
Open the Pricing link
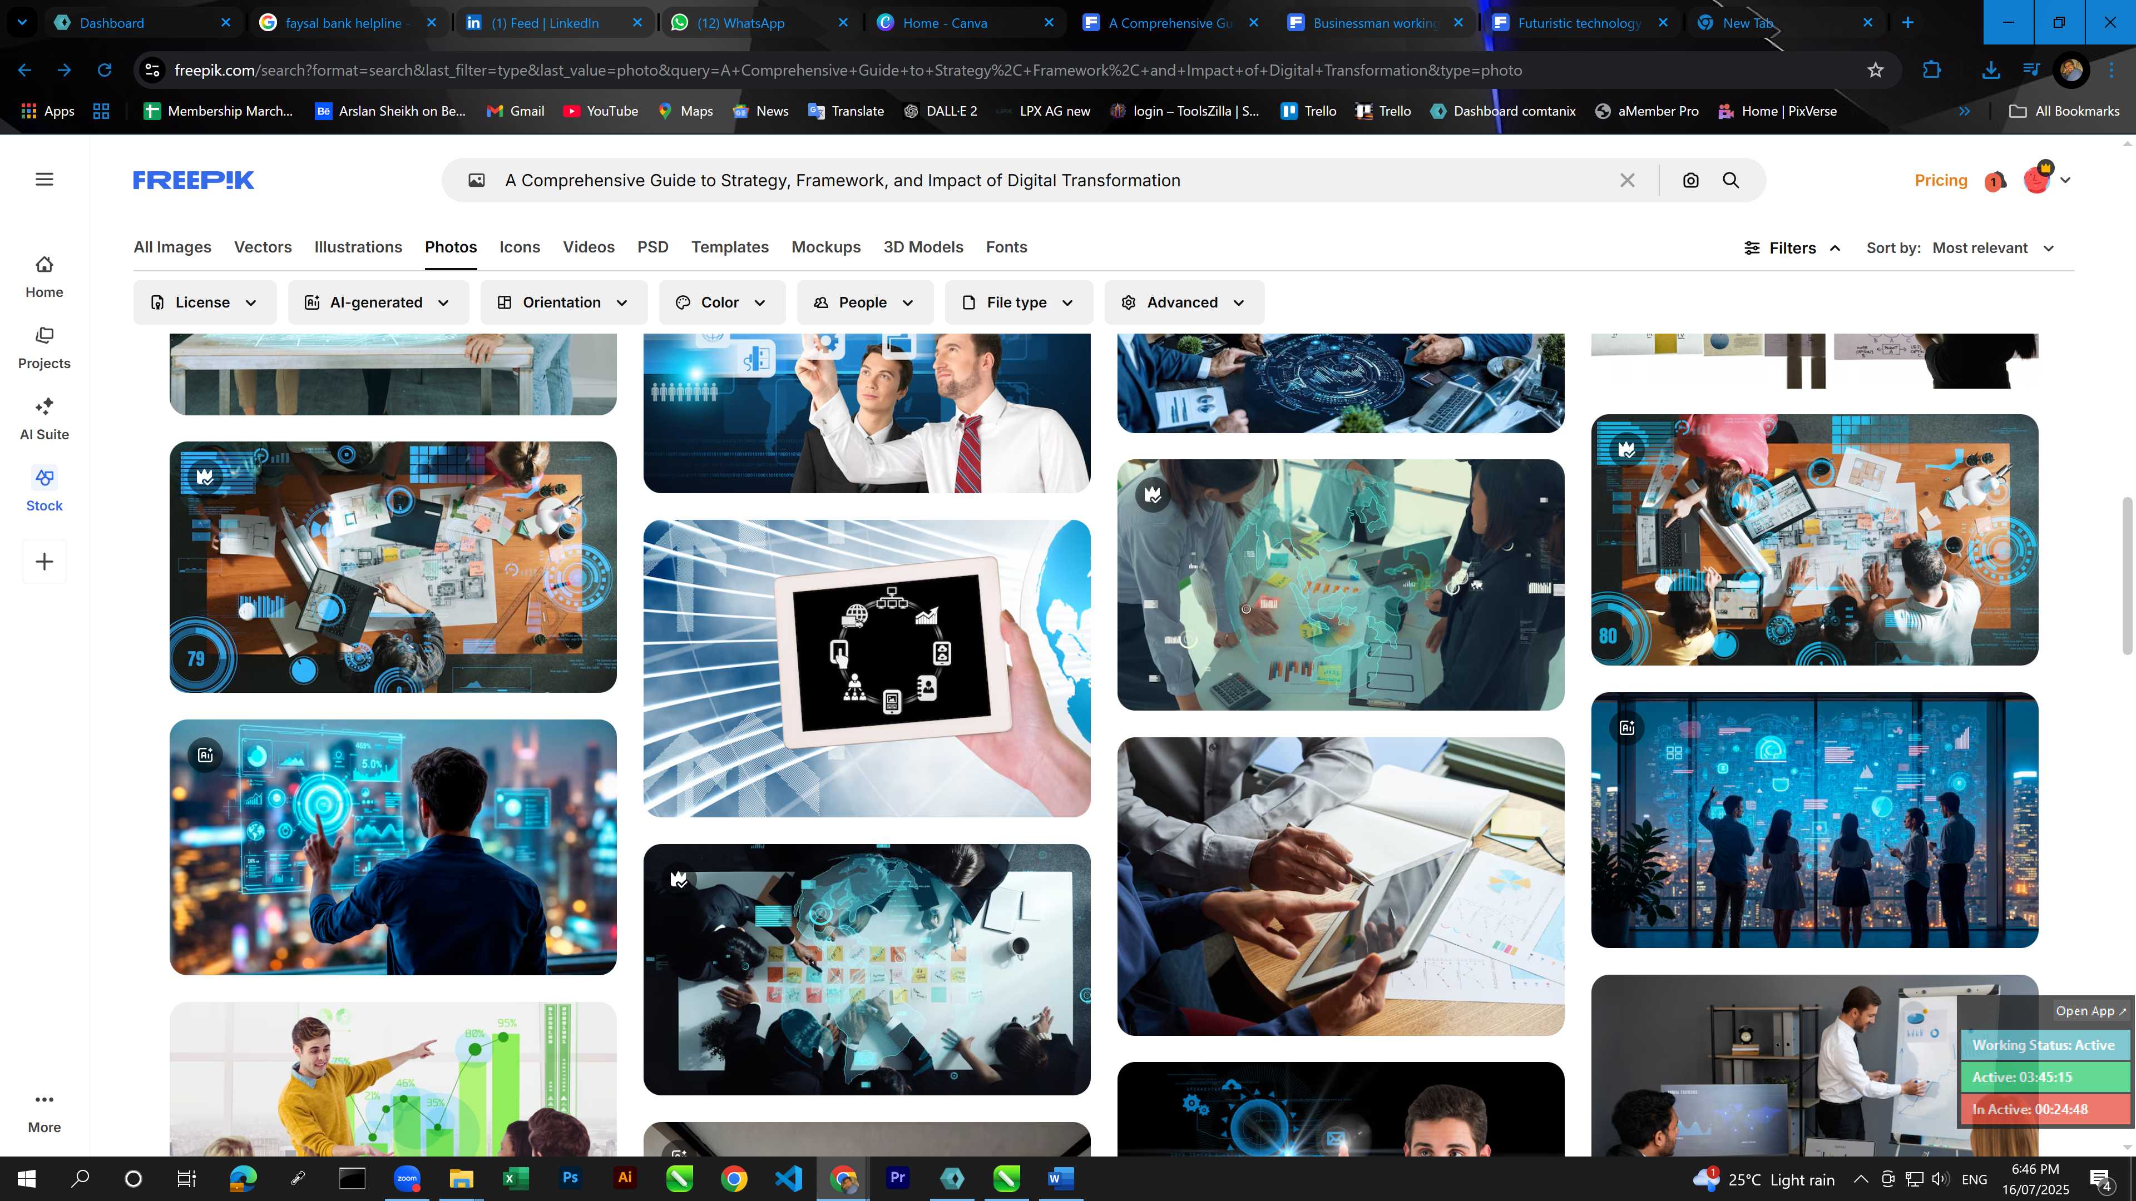[x=1940, y=180]
